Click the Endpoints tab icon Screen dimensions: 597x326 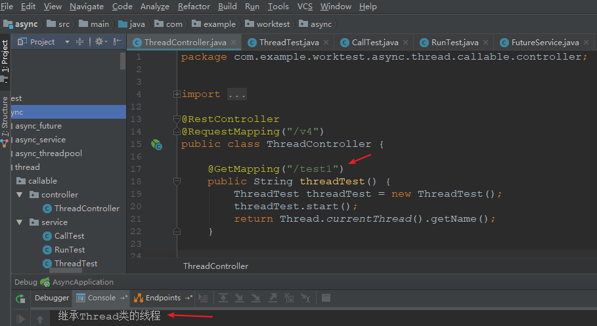coord(138,298)
